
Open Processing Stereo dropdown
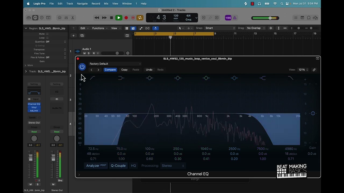[173, 166]
